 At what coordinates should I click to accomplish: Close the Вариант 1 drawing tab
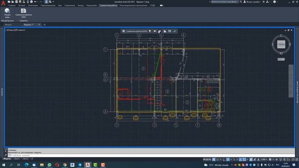pos(39,25)
